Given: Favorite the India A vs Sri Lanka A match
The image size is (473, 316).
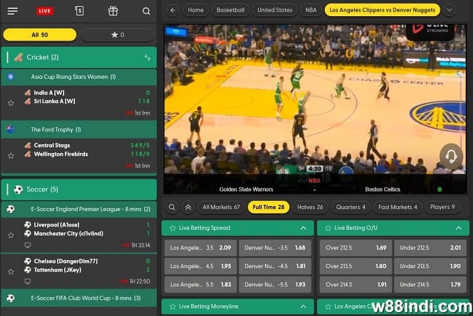Looking at the screenshot, I should coord(11,103).
